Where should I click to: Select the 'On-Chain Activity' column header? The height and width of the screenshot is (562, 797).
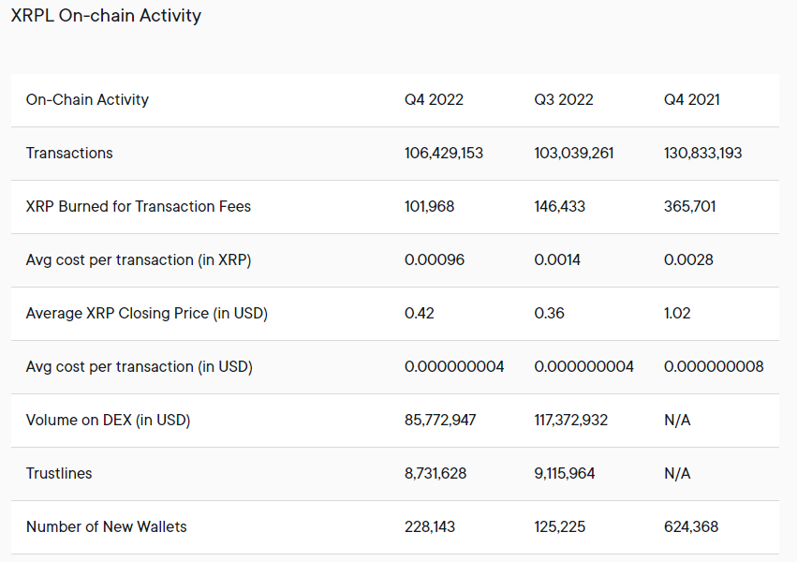87,99
